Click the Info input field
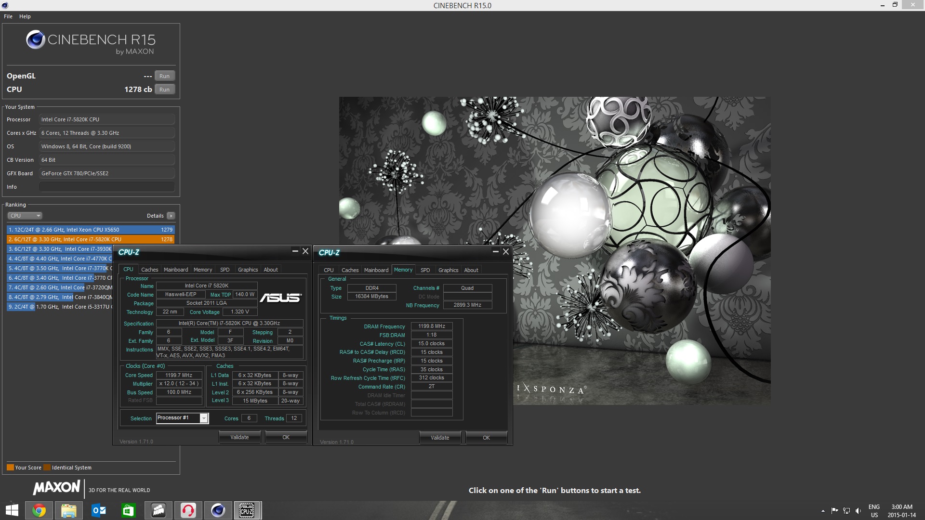925x520 pixels. tap(107, 187)
